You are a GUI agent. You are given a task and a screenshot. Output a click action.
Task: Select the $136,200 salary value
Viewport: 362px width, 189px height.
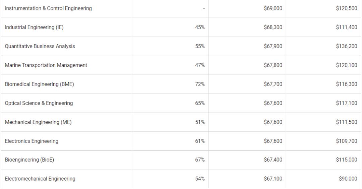pos(346,46)
